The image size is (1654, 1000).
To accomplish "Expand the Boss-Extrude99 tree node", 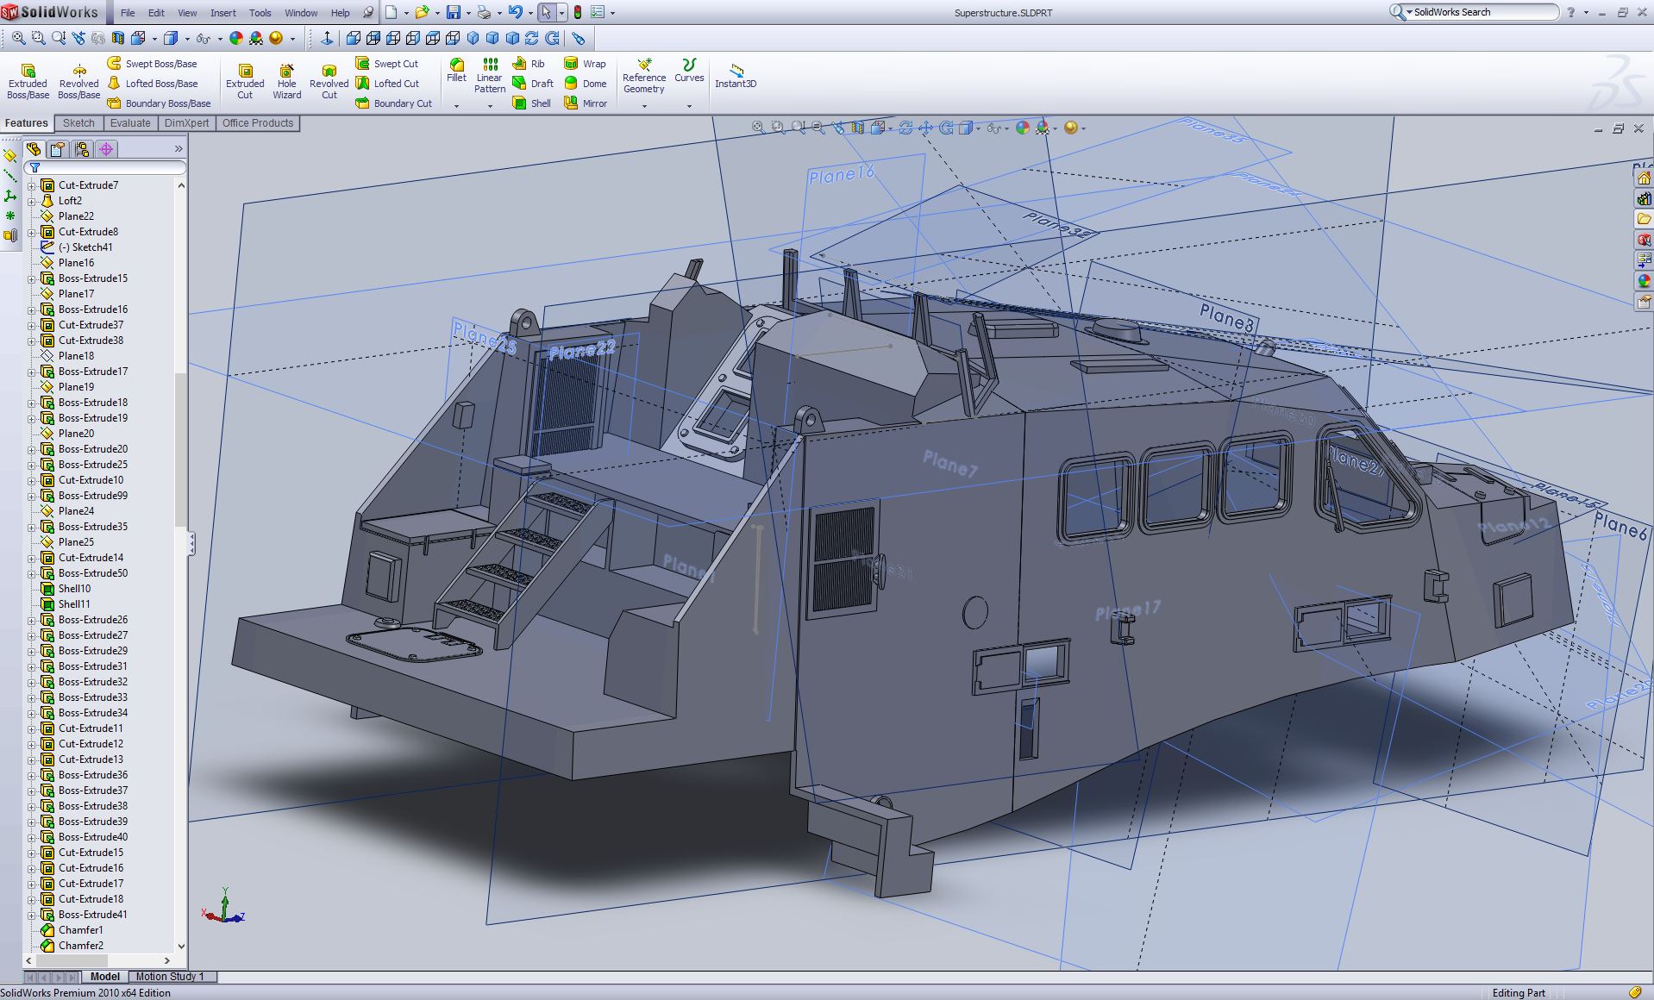I will coord(32,496).
